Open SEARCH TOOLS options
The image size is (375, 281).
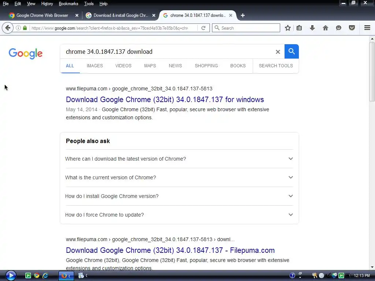(276, 66)
